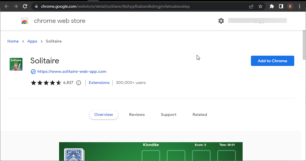Click the Chrome Web Store logo

25,21
